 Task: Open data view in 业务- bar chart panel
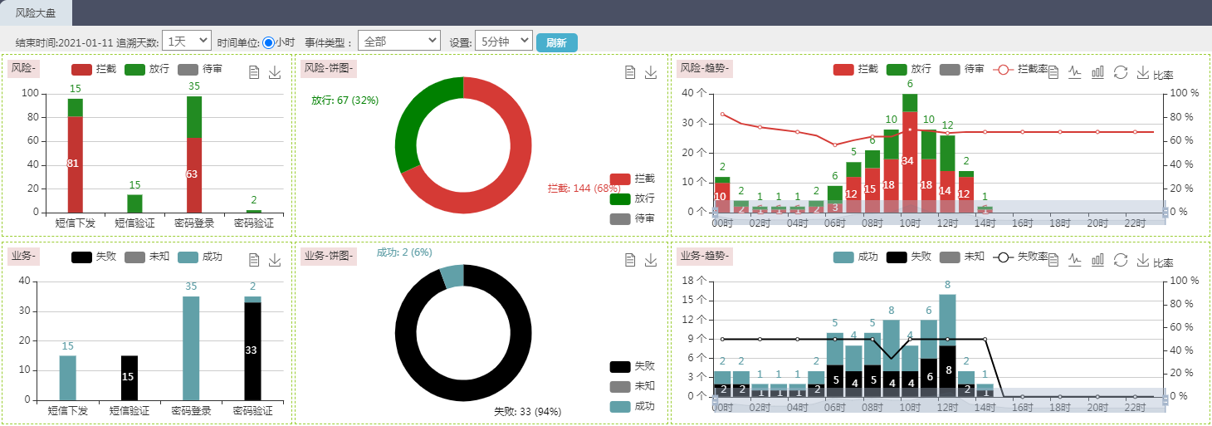pyautogui.click(x=255, y=260)
